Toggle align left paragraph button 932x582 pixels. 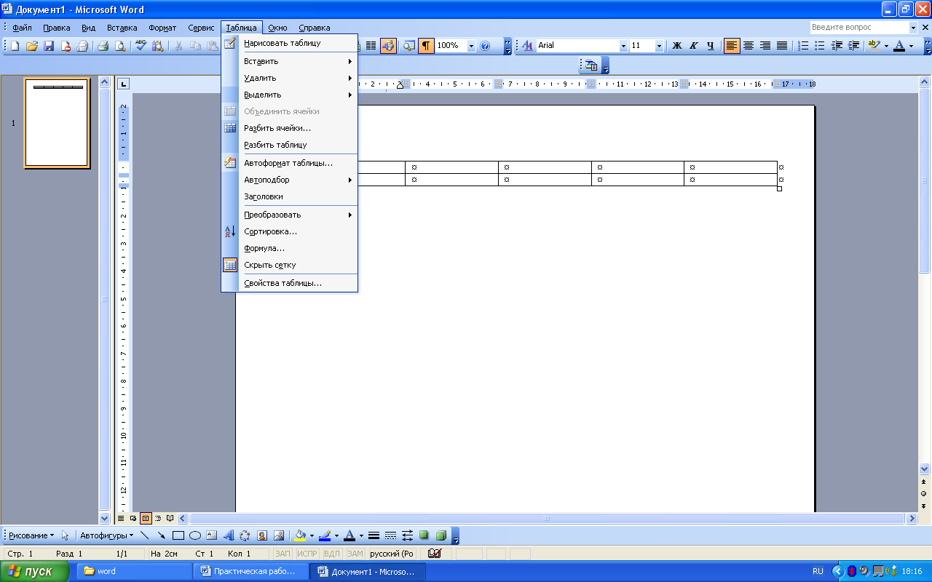tap(732, 46)
